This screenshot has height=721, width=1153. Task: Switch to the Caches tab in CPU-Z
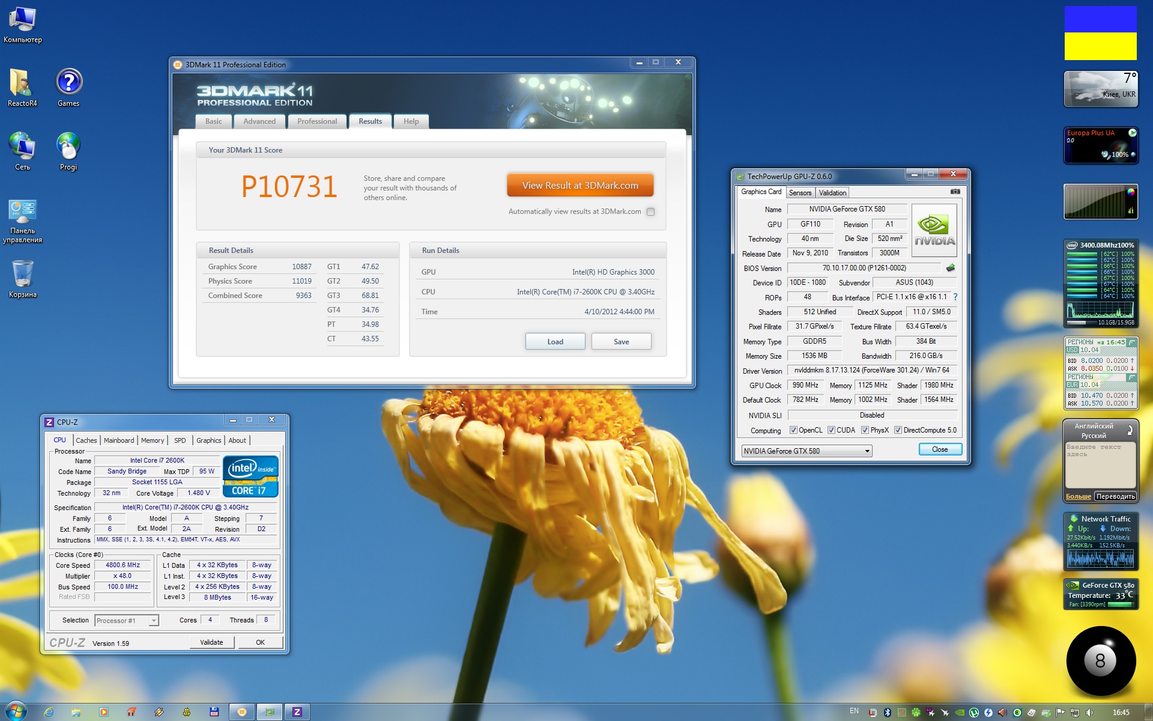pyautogui.click(x=86, y=440)
